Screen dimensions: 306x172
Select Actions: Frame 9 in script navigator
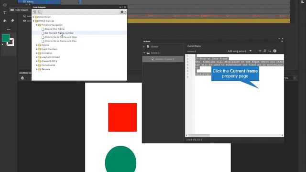pyautogui.click(x=163, y=59)
